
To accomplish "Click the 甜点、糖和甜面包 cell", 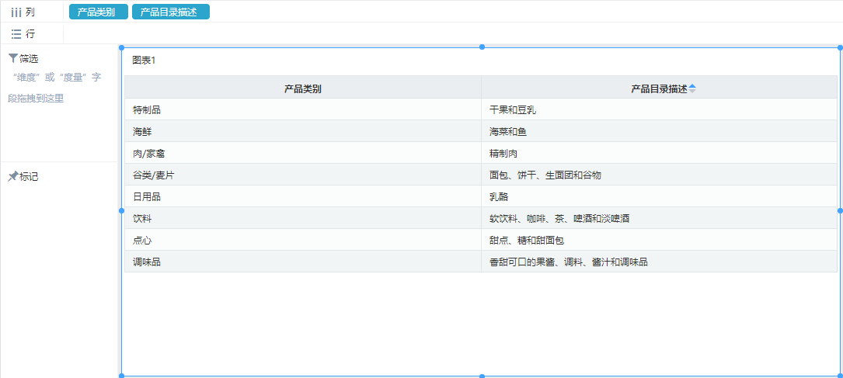I will pos(659,240).
